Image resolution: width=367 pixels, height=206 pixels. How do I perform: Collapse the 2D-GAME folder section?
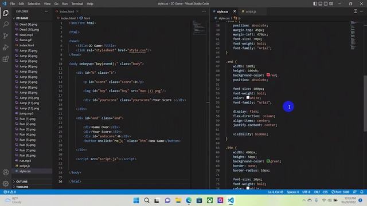(x=22, y=18)
